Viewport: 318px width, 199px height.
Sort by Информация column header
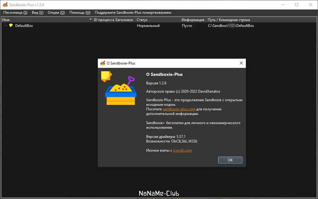click(x=193, y=20)
